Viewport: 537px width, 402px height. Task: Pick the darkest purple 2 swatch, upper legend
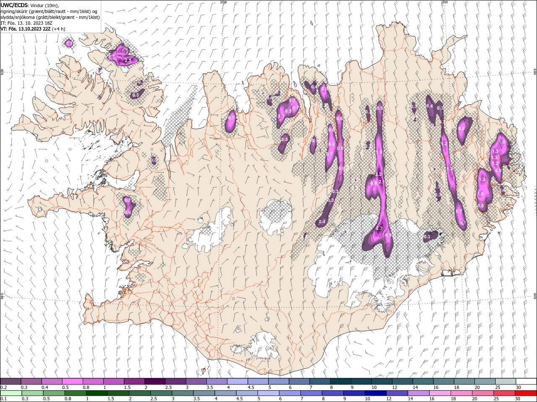[155, 381]
